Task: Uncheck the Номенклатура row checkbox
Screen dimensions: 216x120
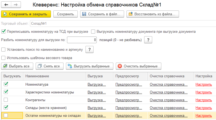Action: [6, 84]
